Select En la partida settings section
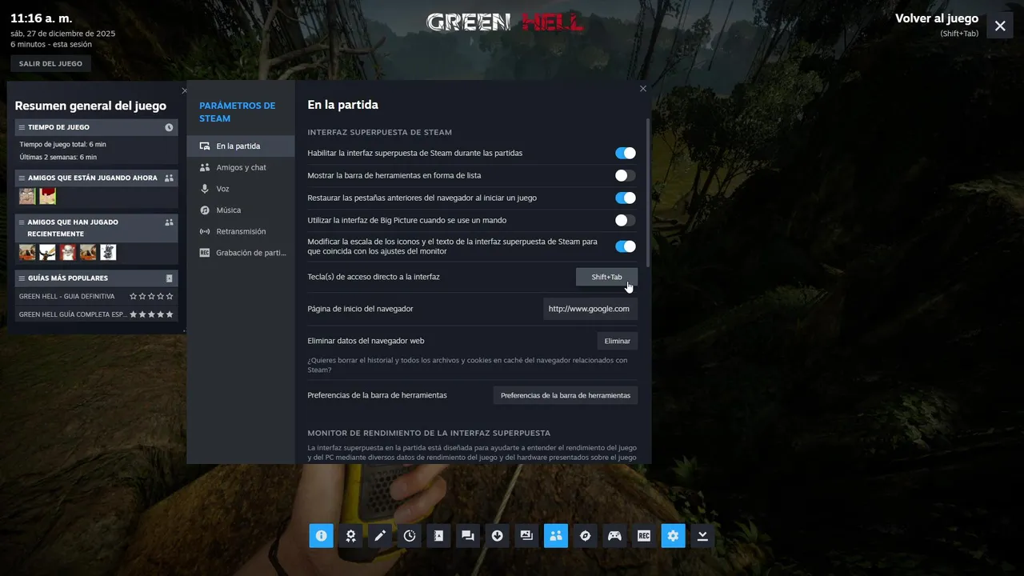Screen dimensions: 1024x576 [x=241, y=146]
